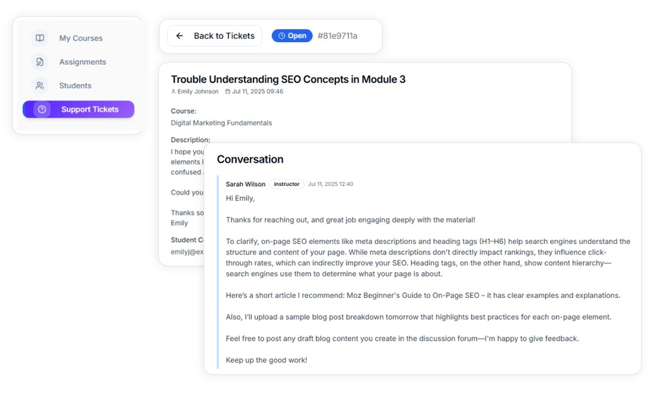Click the ticket ID #81e9711a
The width and height of the screenshot is (661, 395).
point(337,36)
